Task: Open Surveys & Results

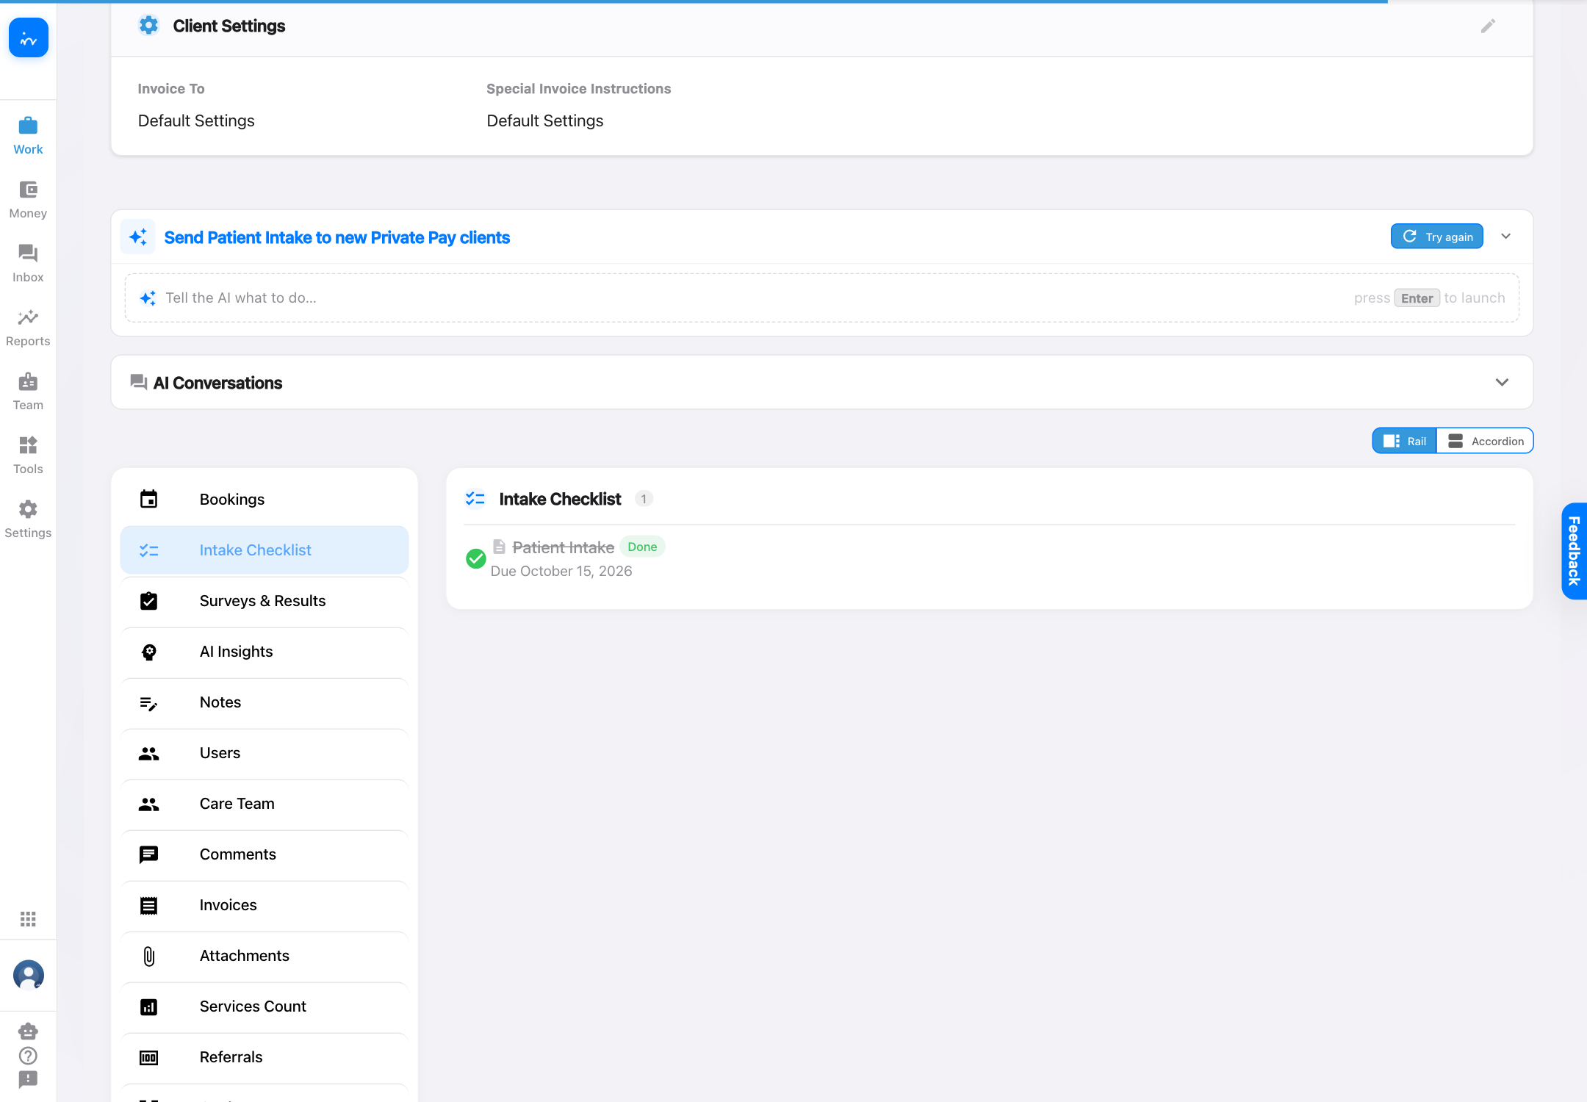Action: point(264,601)
